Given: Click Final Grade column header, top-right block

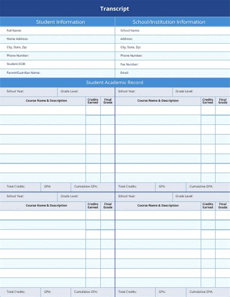Looking at the screenshot, I should pyautogui.click(x=223, y=101).
